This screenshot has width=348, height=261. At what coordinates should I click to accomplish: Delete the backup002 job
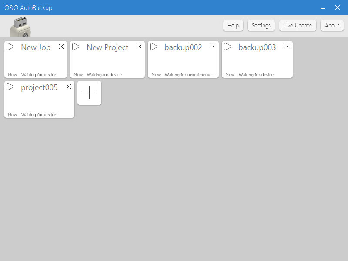(213, 47)
